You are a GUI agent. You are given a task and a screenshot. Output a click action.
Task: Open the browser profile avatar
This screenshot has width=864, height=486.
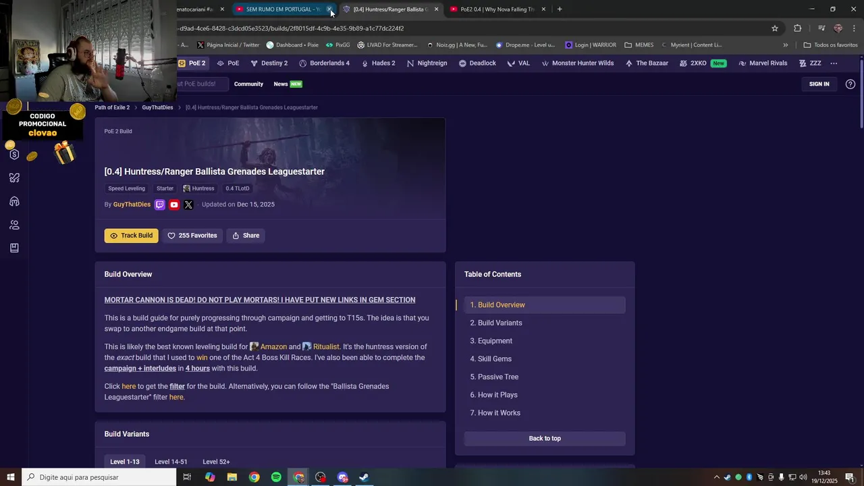point(838,28)
